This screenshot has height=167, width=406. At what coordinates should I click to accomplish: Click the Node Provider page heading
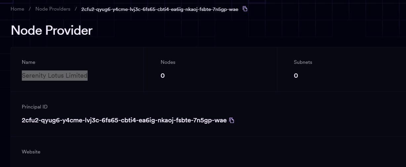(52, 30)
